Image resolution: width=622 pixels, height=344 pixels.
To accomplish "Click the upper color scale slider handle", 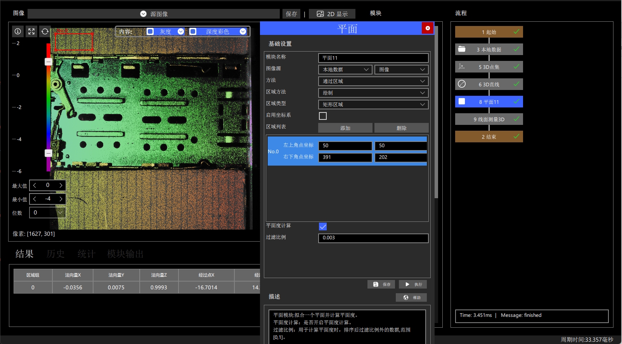I will pyautogui.click(x=49, y=62).
